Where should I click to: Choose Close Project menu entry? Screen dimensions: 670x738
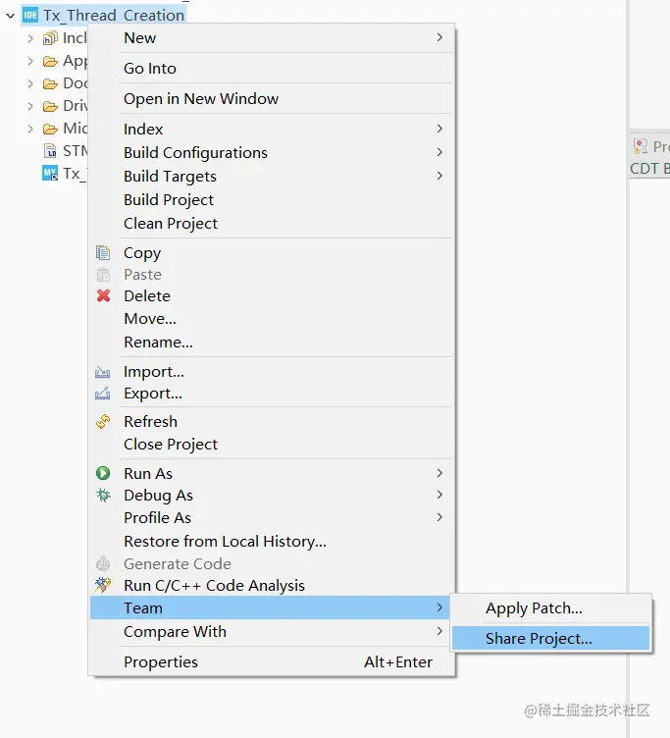[272, 444]
